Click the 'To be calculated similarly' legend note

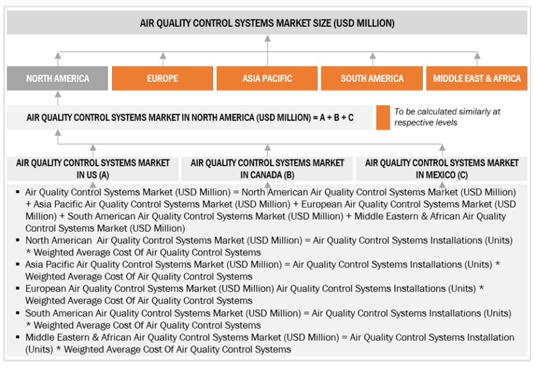447,117
